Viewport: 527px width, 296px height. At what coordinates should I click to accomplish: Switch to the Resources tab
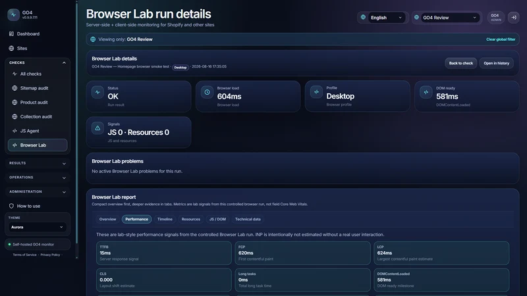190,219
